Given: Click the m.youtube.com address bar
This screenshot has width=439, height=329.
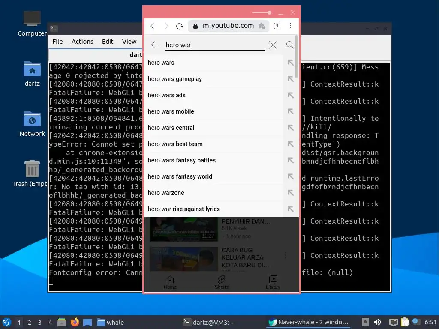Looking at the screenshot, I should tap(228, 26).
